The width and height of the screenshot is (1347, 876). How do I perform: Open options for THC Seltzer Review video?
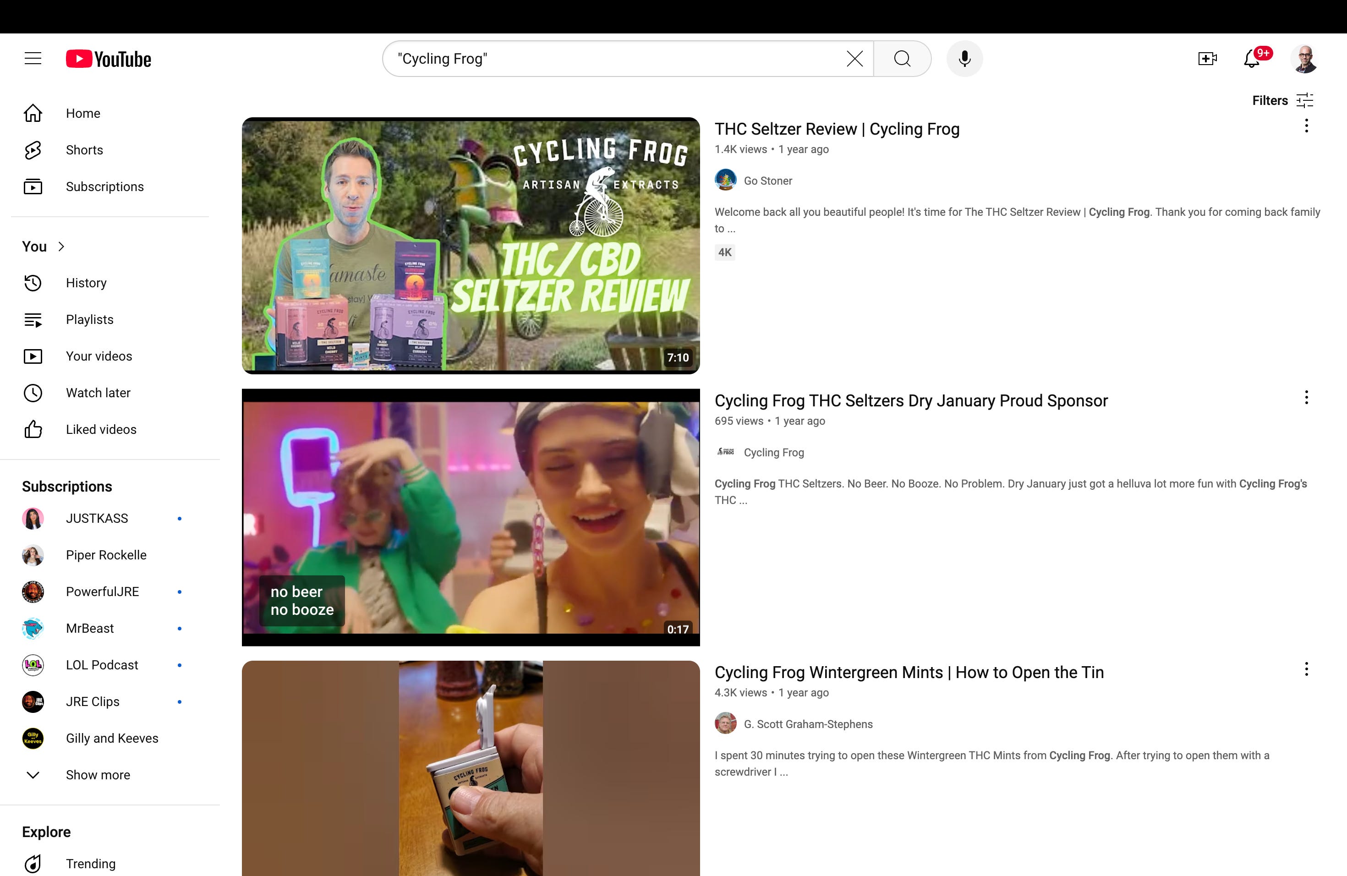(x=1306, y=126)
